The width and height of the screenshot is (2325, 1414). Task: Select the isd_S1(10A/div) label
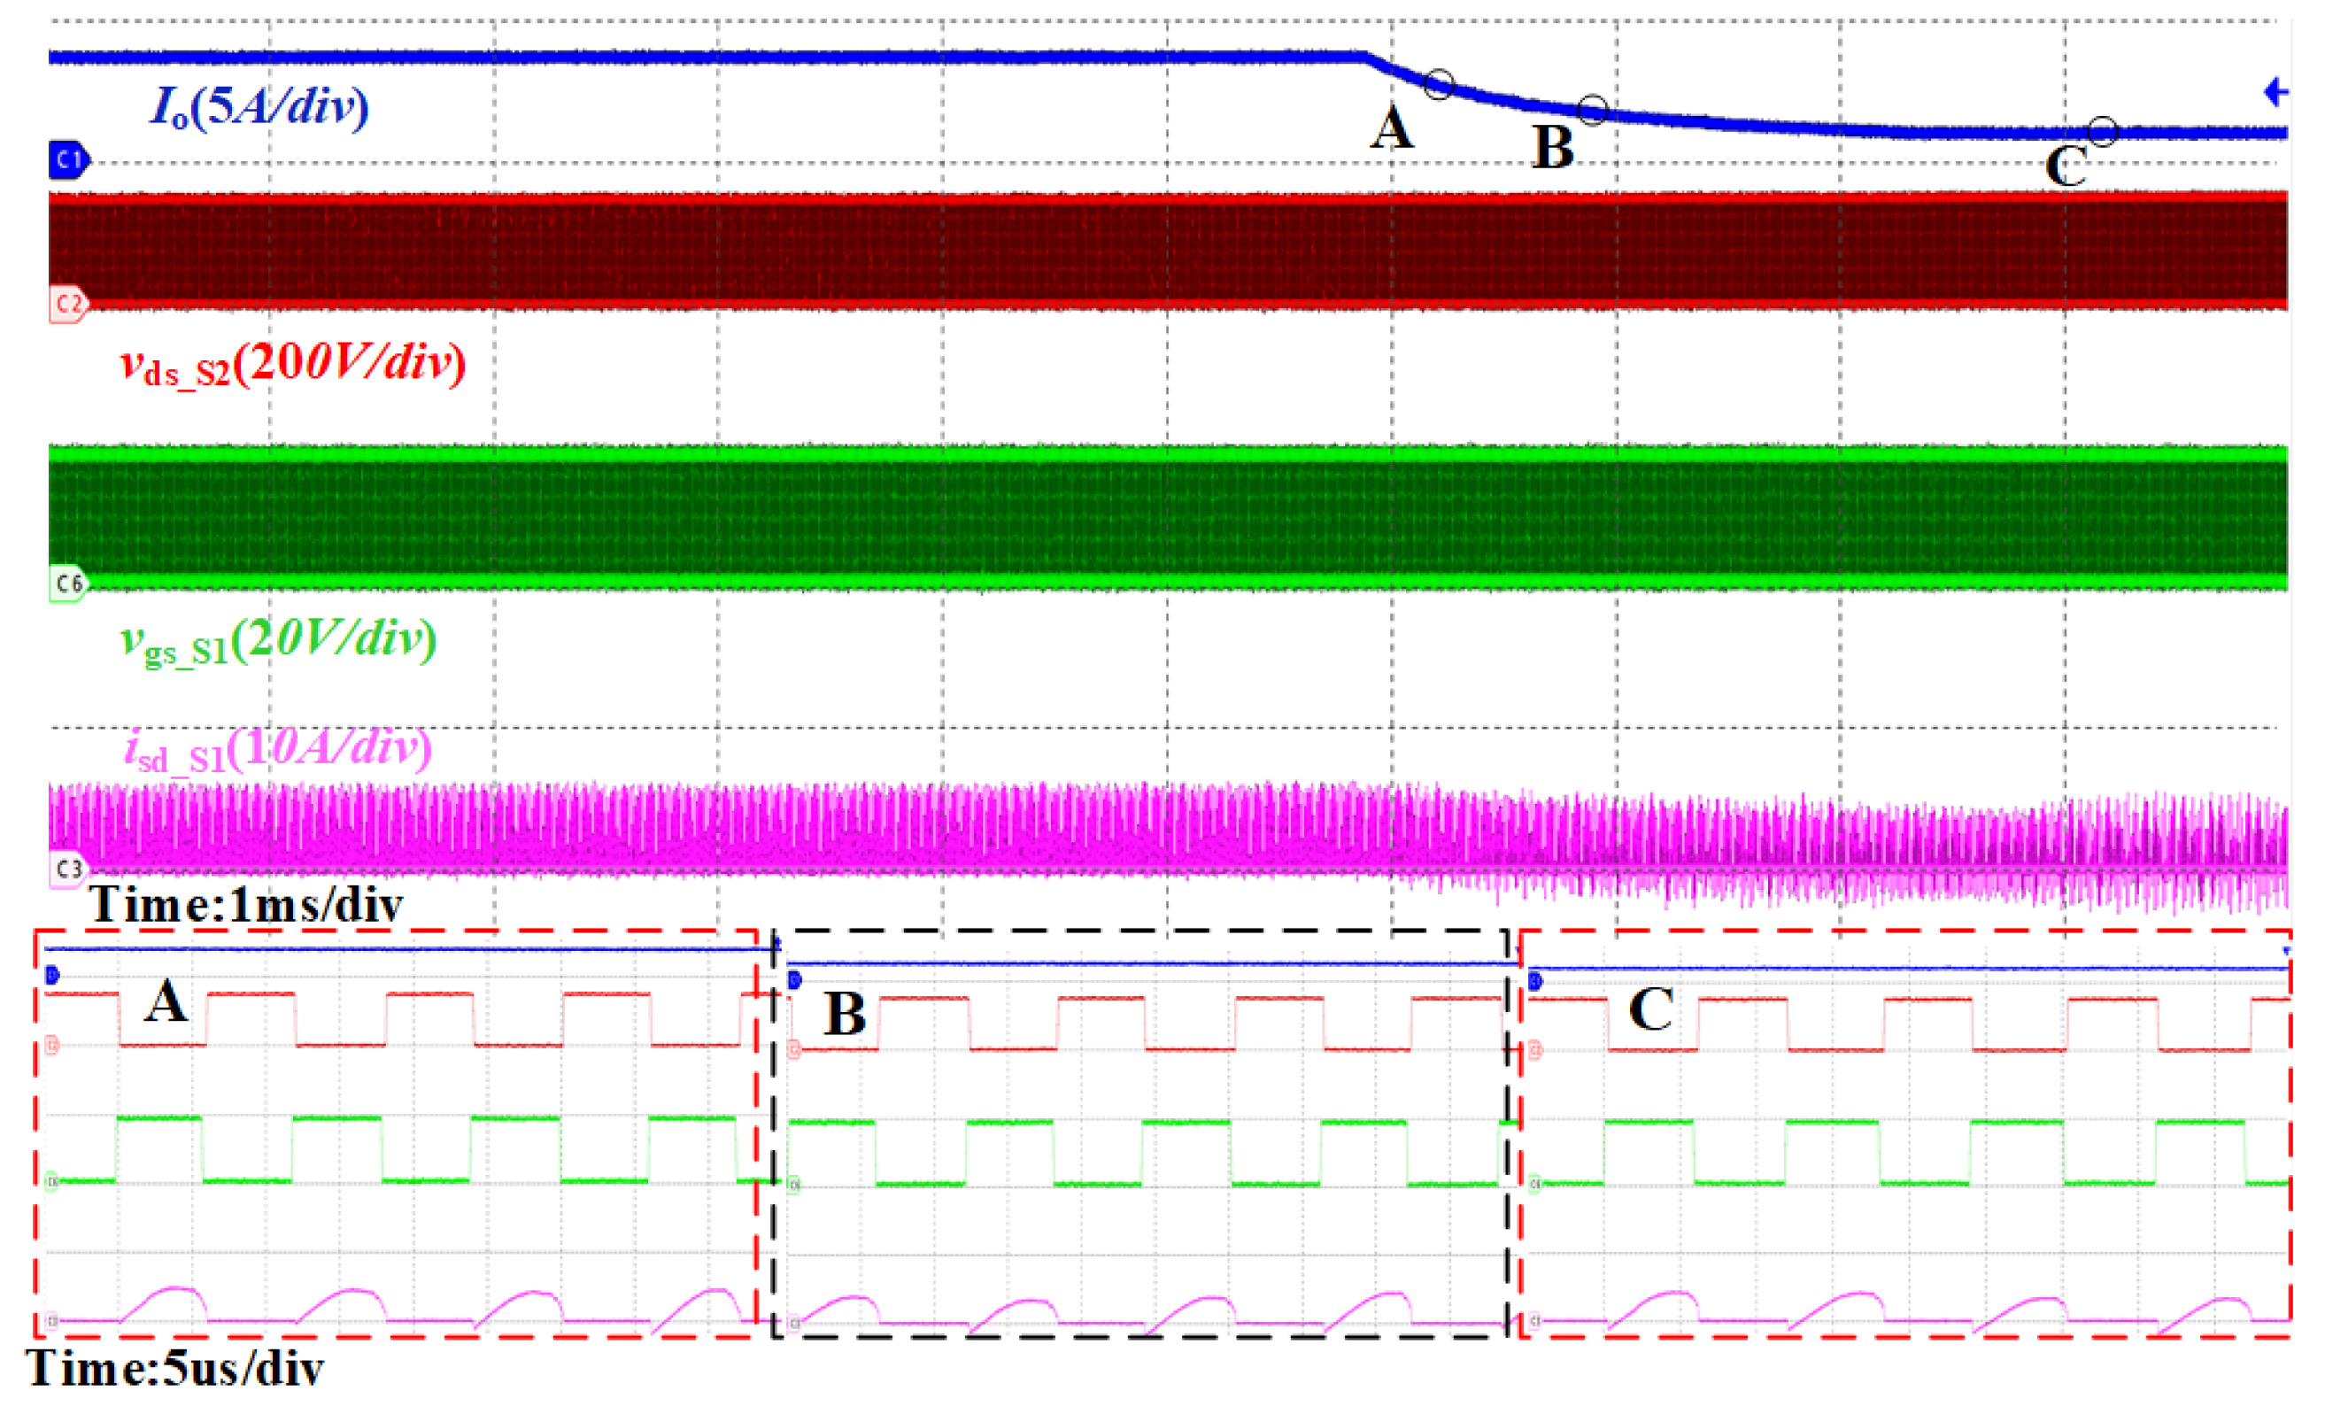click(x=278, y=751)
